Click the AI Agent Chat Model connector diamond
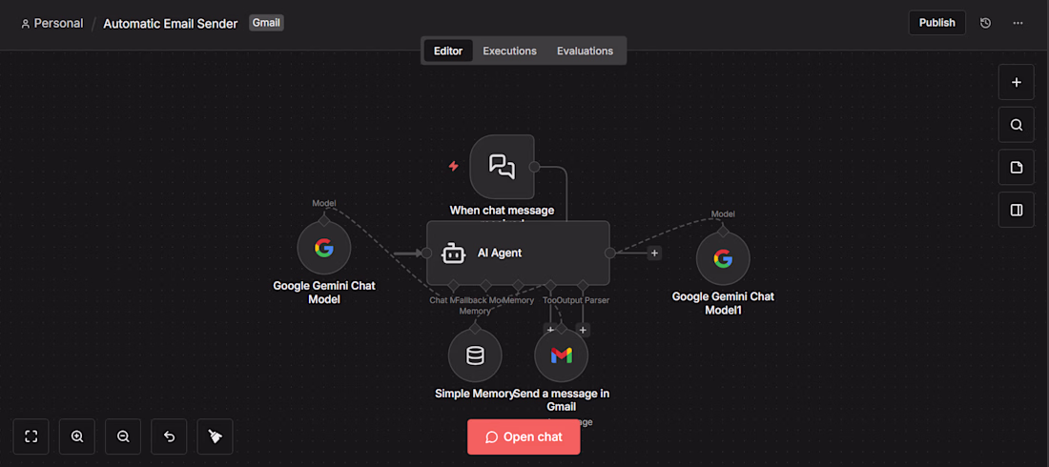This screenshot has height=467, width=1049. point(454,284)
